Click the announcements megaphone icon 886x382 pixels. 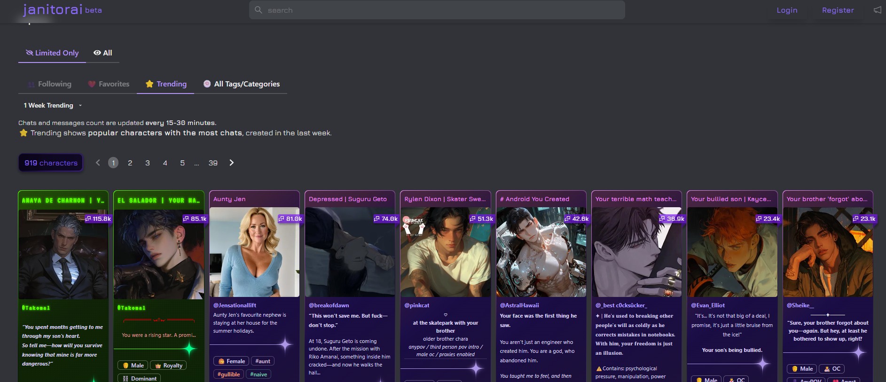(877, 10)
